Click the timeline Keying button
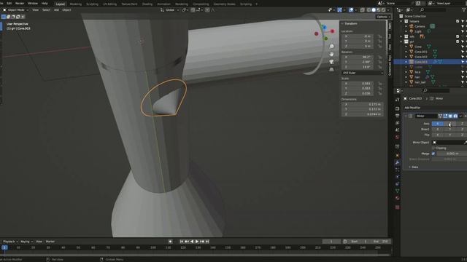 26,242
